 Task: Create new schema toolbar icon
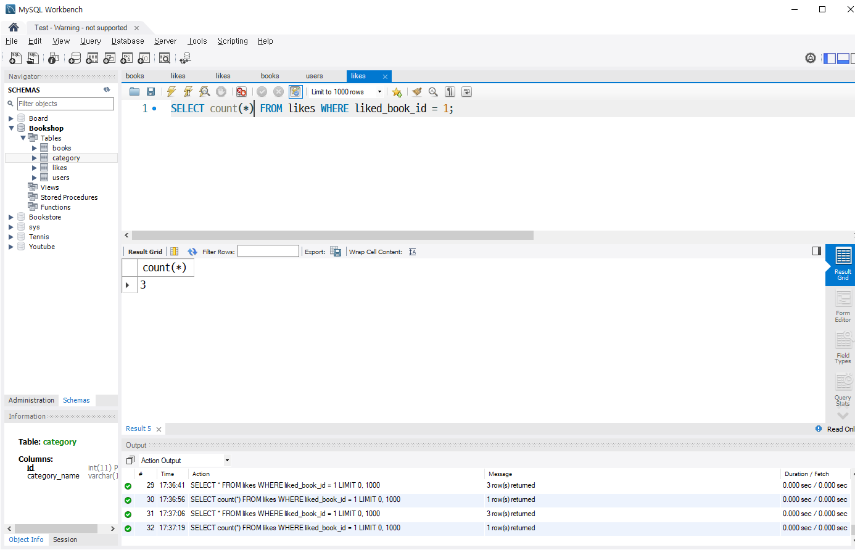tap(75, 58)
